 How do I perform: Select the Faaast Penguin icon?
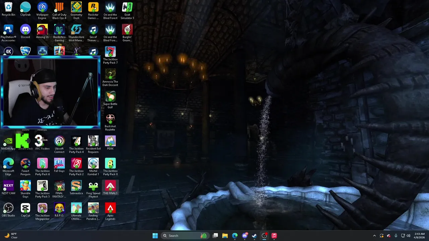(25, 167)
